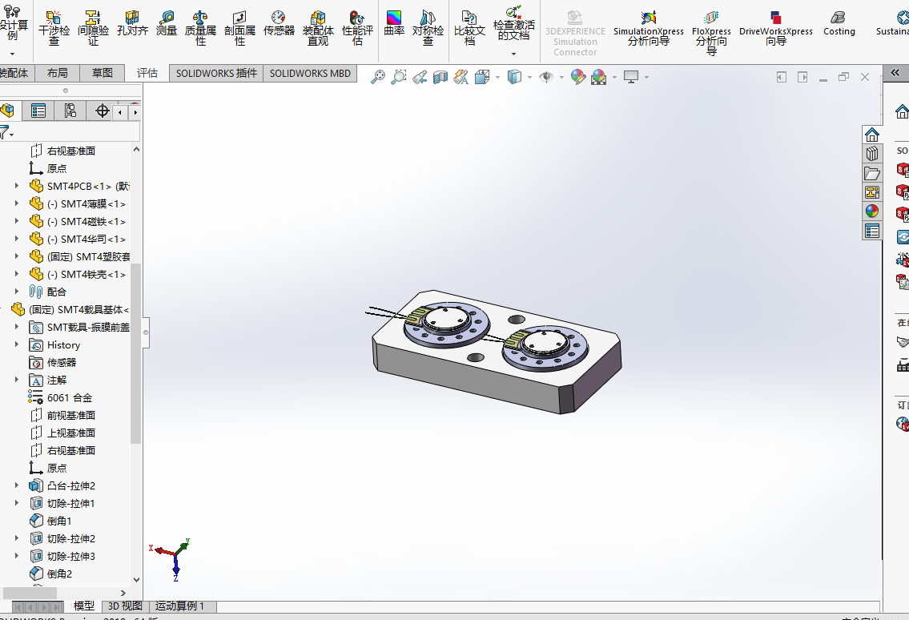Image resolution: width=909 pixels, height=620 pixels.
Task: Switch to 布局 (Layout) ribbon tab
Action: (x=58, y=73)
